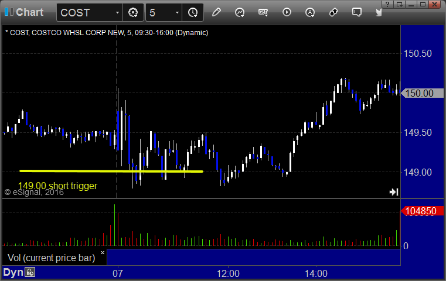Toggle the lock icon next to Dyn
The width and height of the screenshot is (446, 281).
point(30,272)
